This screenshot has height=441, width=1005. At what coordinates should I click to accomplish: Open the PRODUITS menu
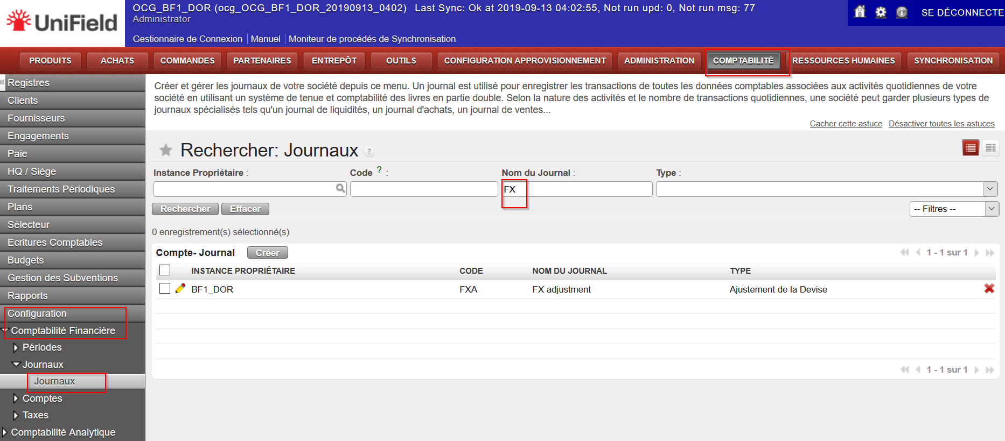[50, 61]
